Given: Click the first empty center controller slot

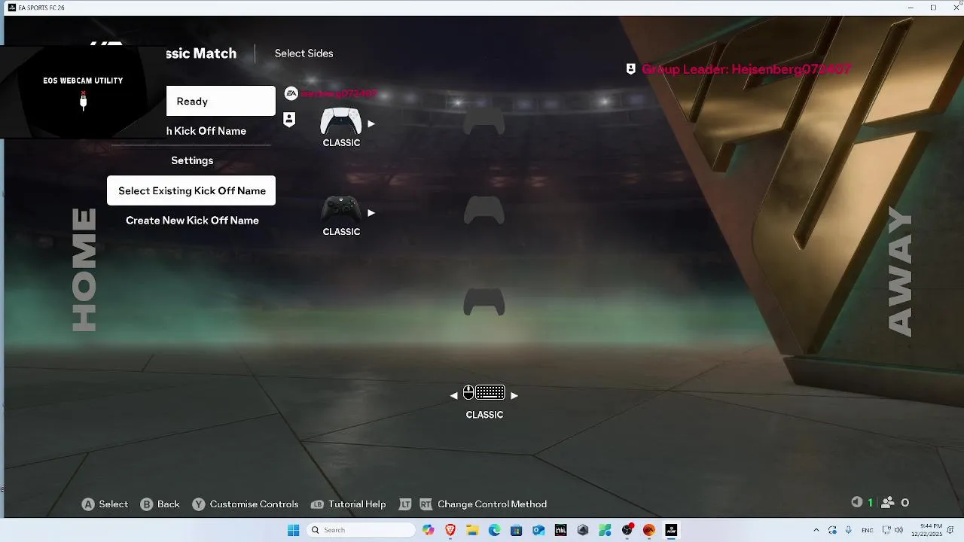Looking at the screenshot, I should pos(484,120).
